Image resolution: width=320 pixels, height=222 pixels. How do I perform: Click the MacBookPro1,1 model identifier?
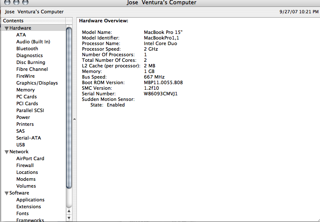[162, 38]
